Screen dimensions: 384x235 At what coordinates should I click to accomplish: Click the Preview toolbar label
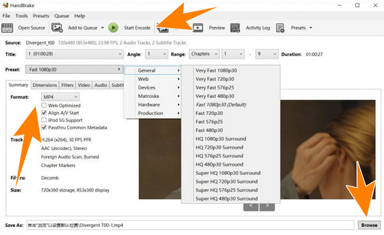pos(217,28)
